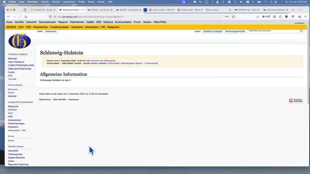Open macOS Spotlight search icon
This screenshot has width=310, height=174.
point(271,2)
